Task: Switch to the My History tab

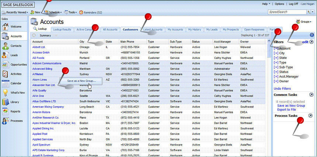Action: click(194, 30)
